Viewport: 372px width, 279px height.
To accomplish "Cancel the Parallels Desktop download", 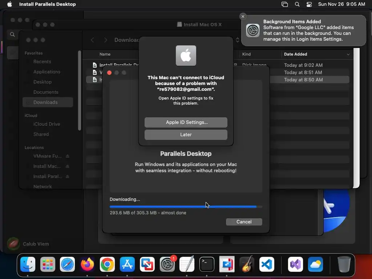I will (x=244, y=222).
